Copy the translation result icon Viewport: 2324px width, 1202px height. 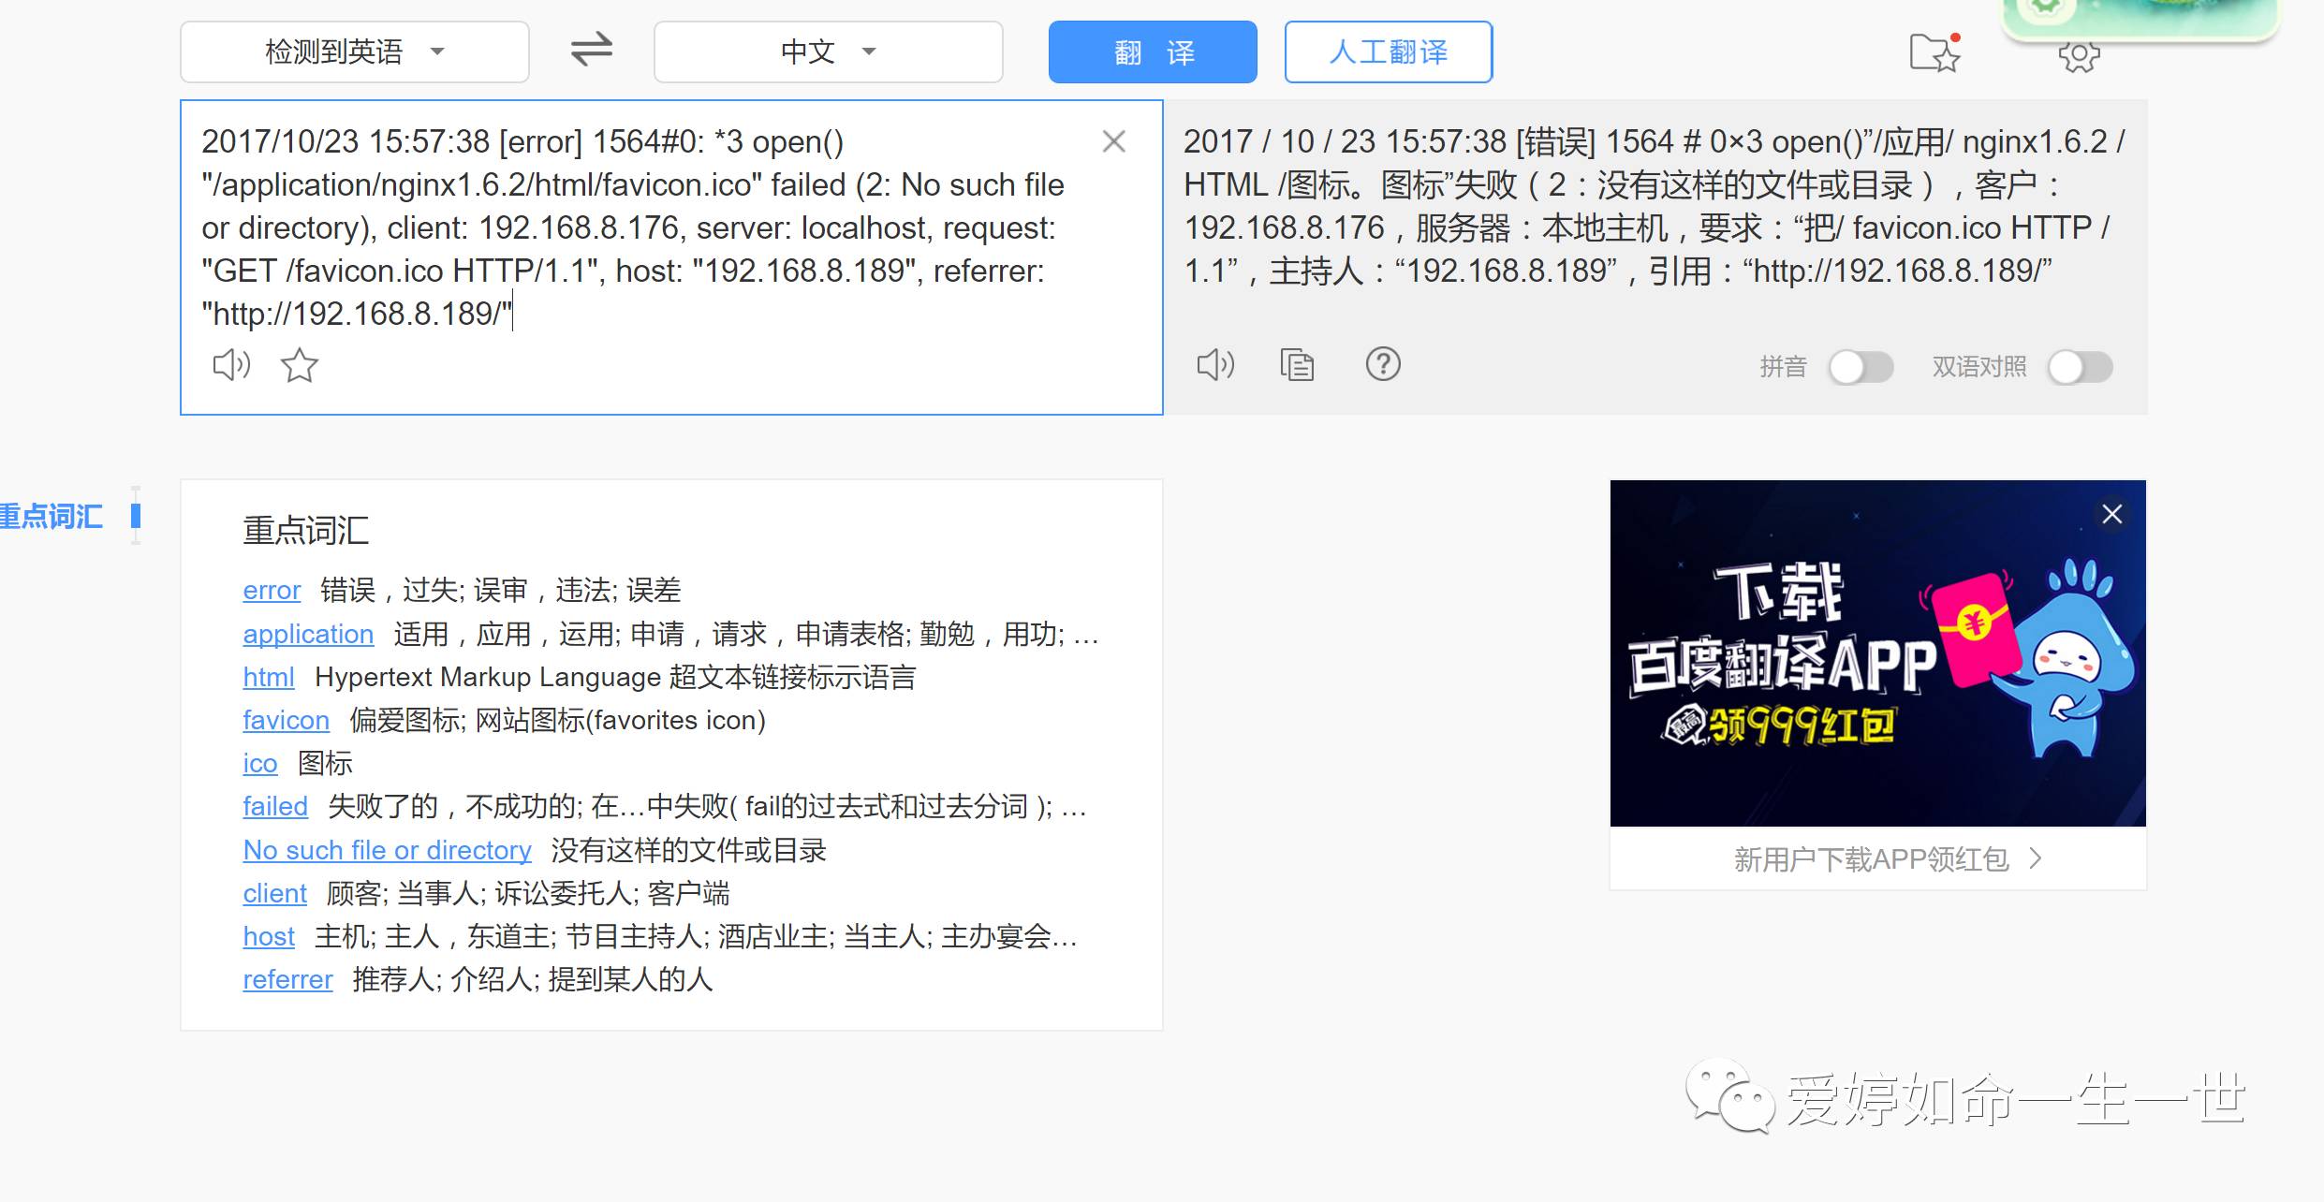point(1297,364)
